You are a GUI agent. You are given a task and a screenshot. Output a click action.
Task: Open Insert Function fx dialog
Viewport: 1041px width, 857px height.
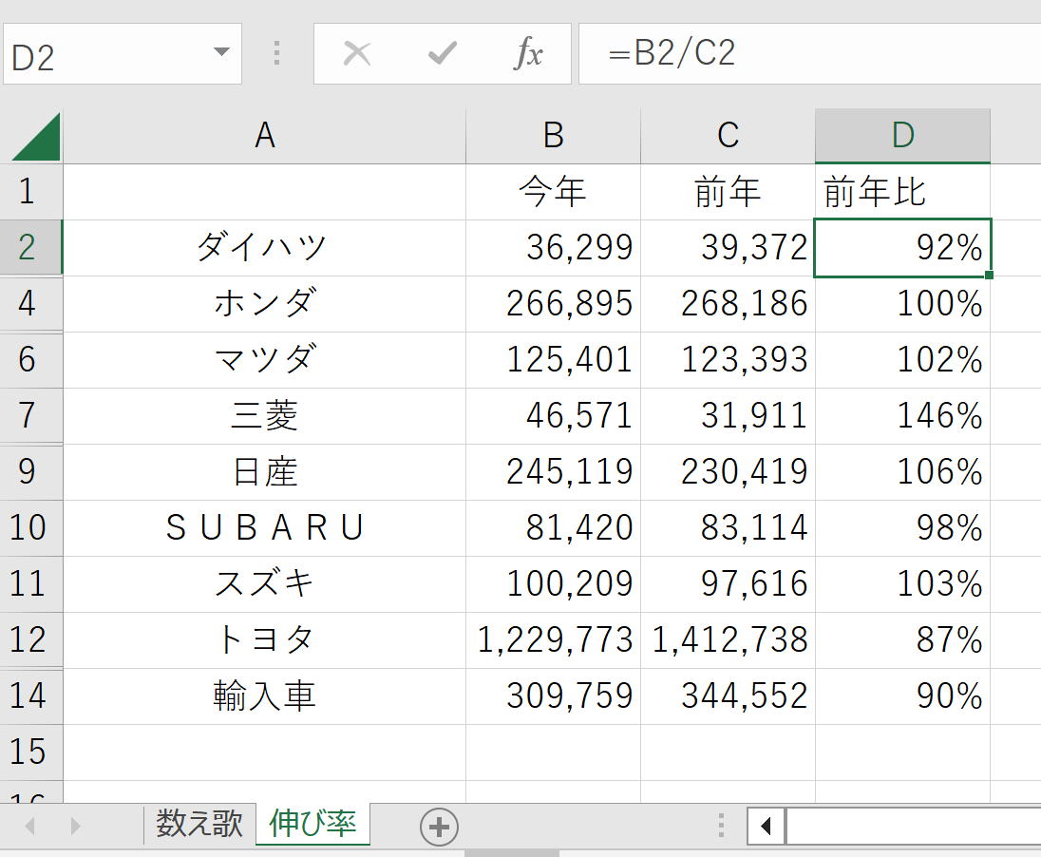coord(528,53)
